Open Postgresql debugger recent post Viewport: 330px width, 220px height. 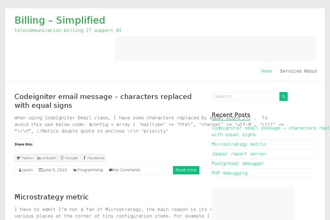(238, 163)
